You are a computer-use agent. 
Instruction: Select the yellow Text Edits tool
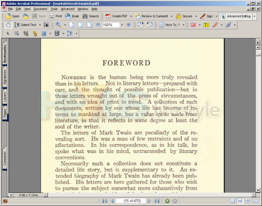coord(206,25)
